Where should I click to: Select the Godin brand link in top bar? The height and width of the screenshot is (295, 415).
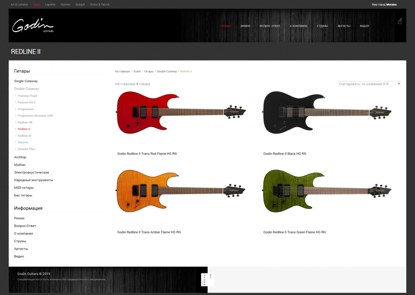37,5
